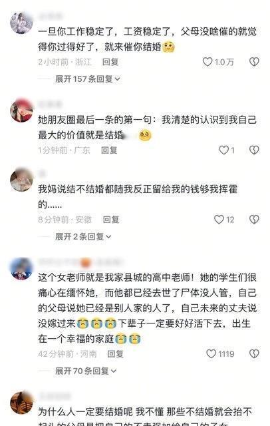Reply to the Henan comment via 回复
Viewport: 270px width, 426px height.
point(115,353)
